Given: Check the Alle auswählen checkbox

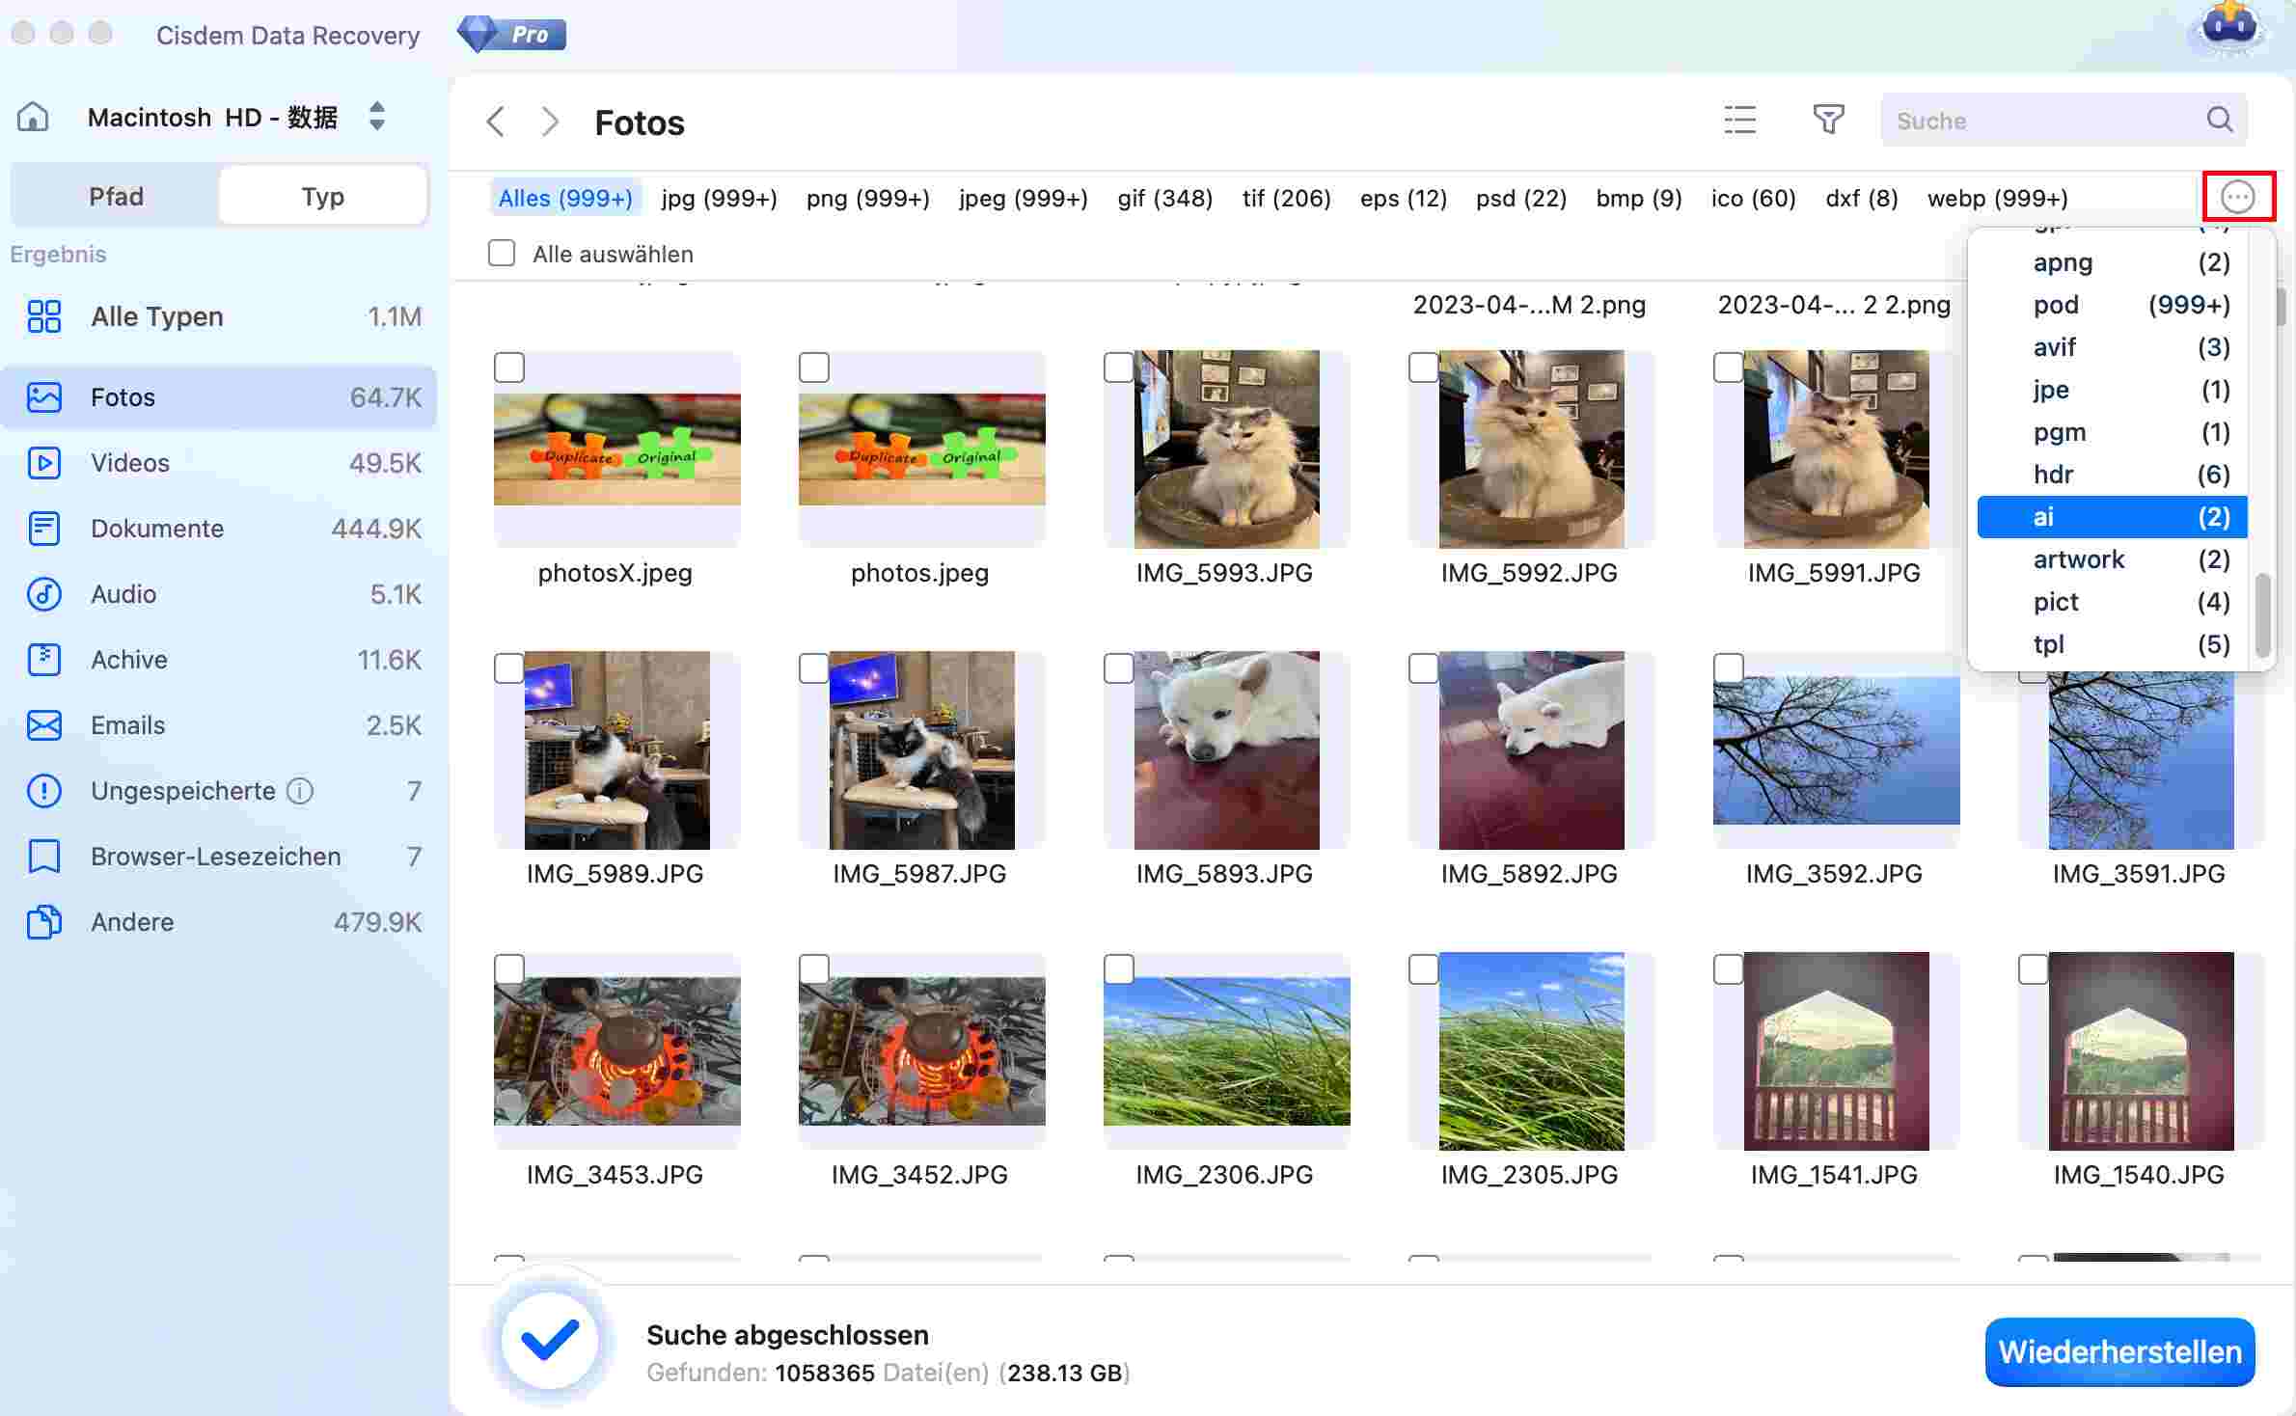Looking at the screenshot, I should tap(502, 254).
